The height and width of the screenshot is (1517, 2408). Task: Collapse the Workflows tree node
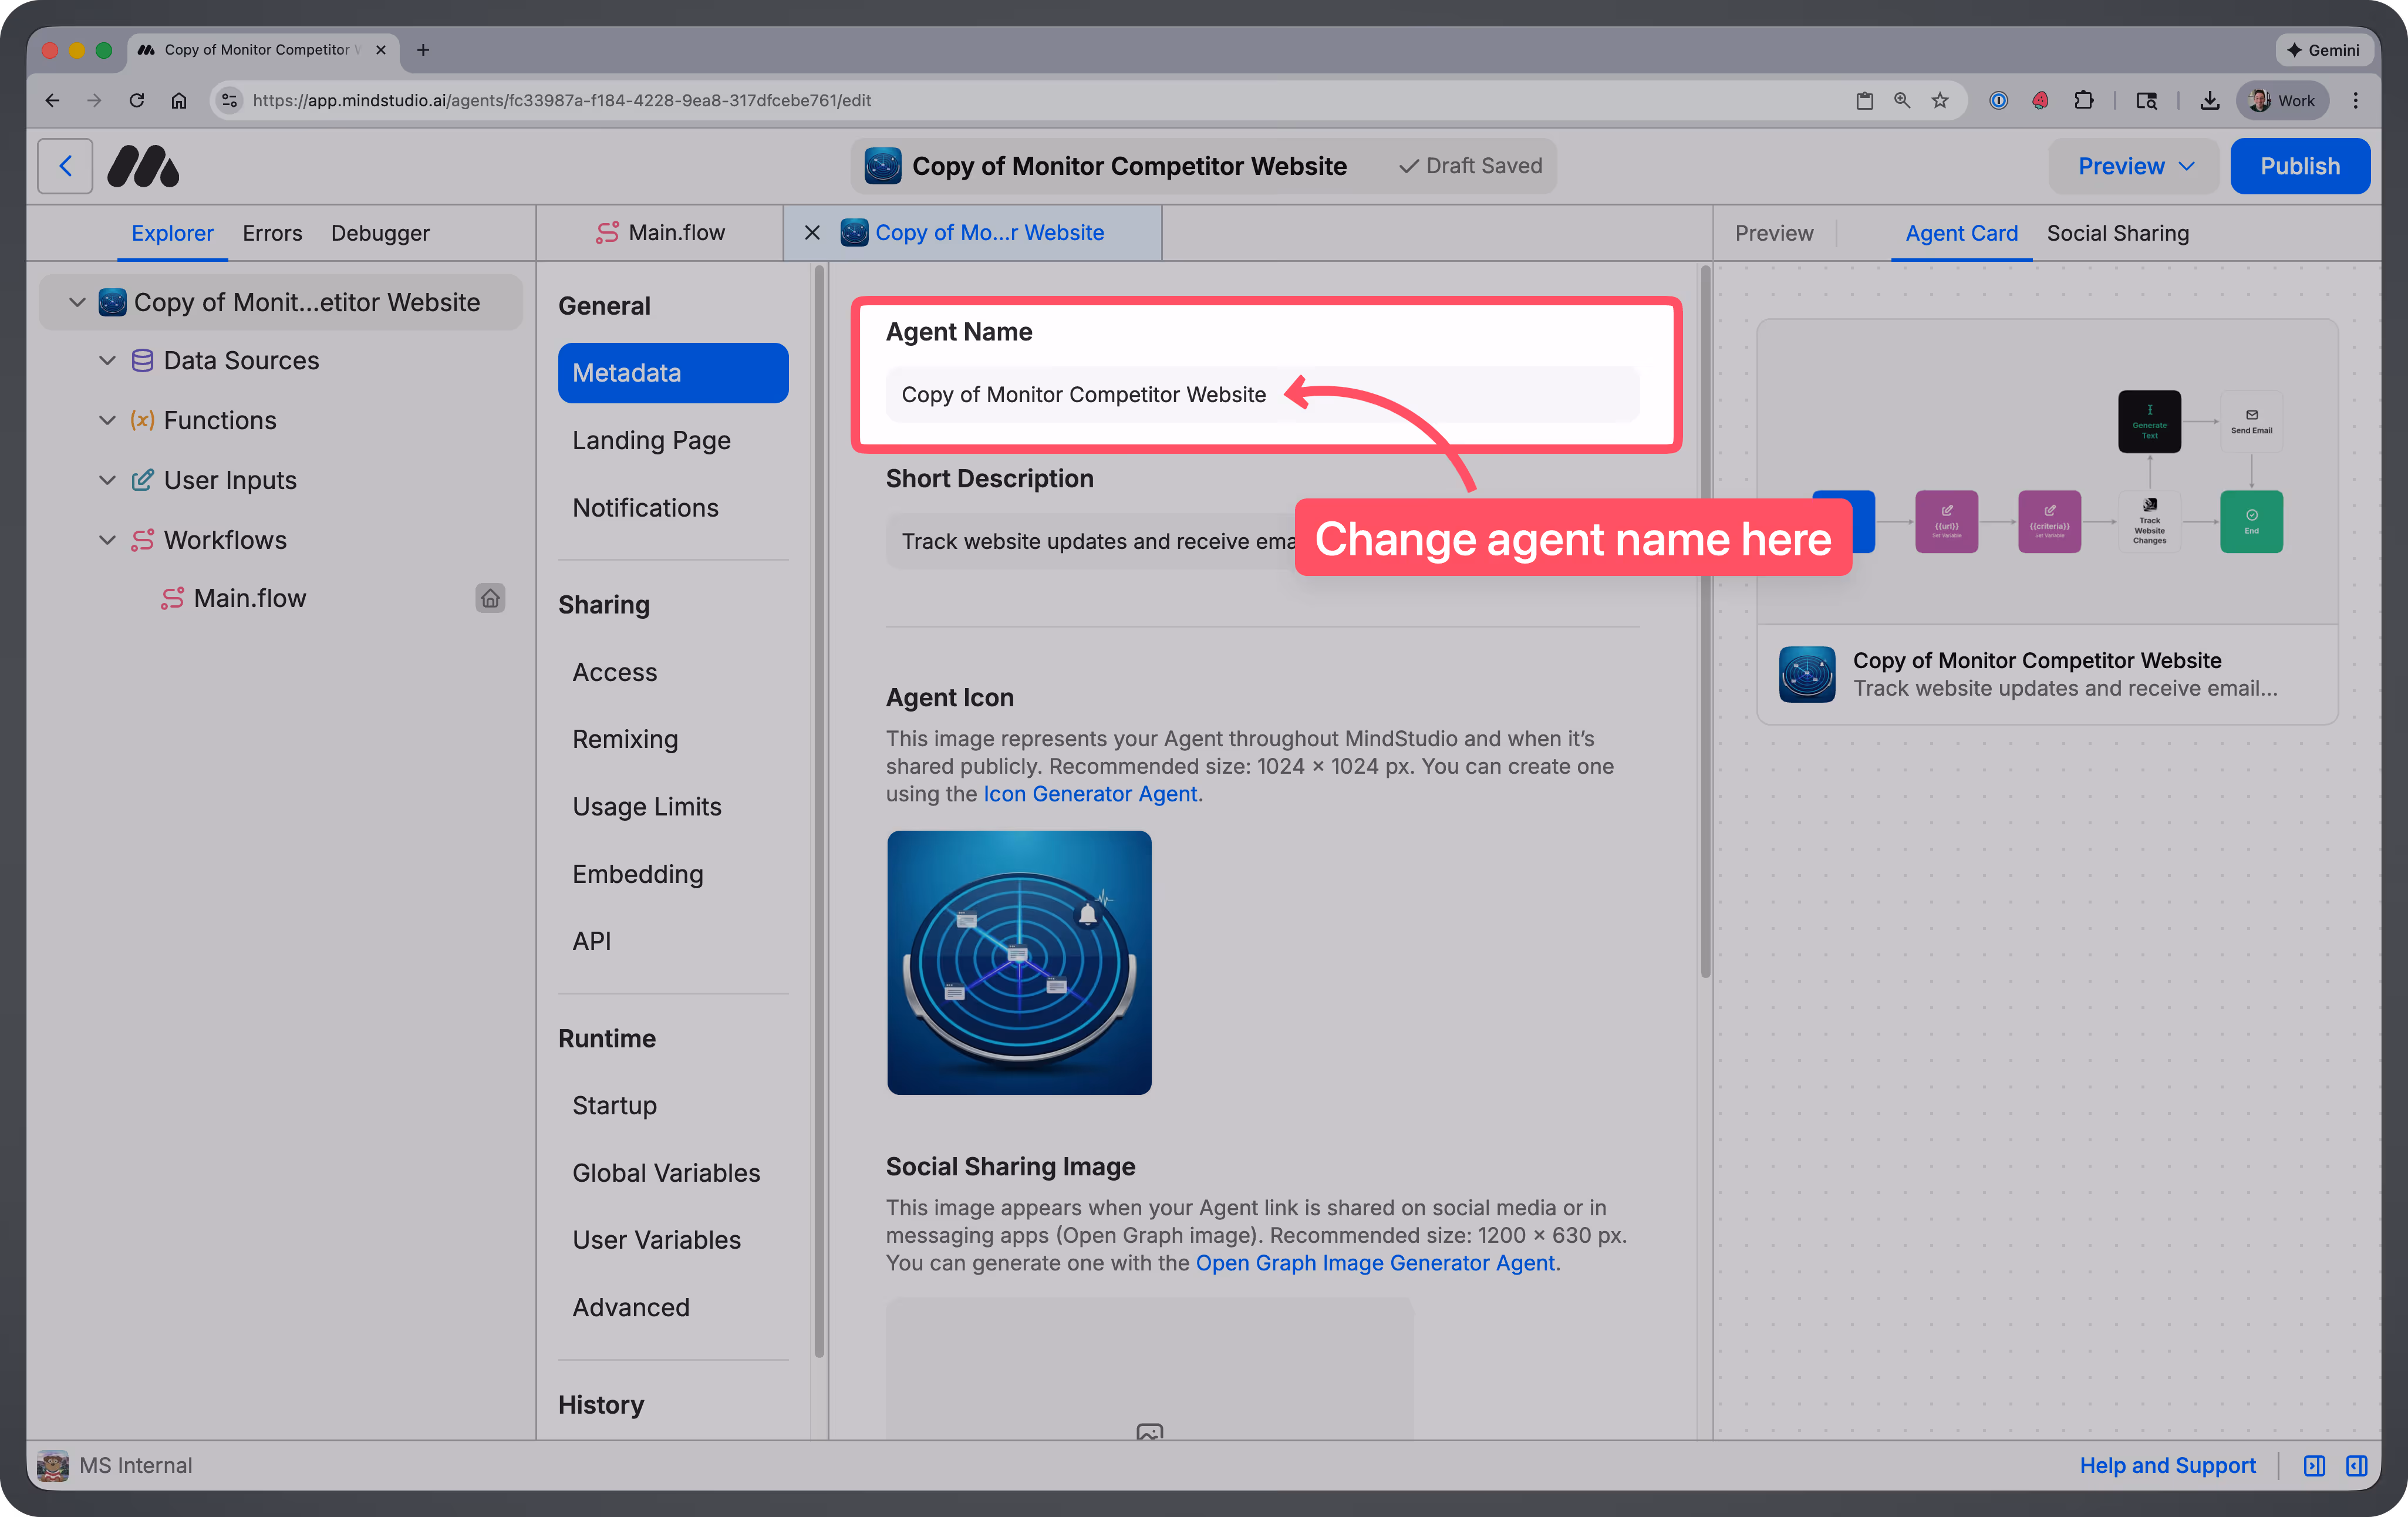click(107, 540)
